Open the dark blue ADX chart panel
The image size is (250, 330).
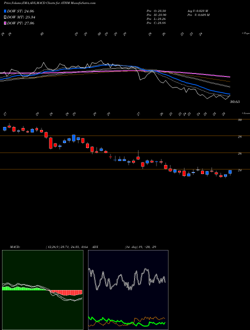(128, 290)
